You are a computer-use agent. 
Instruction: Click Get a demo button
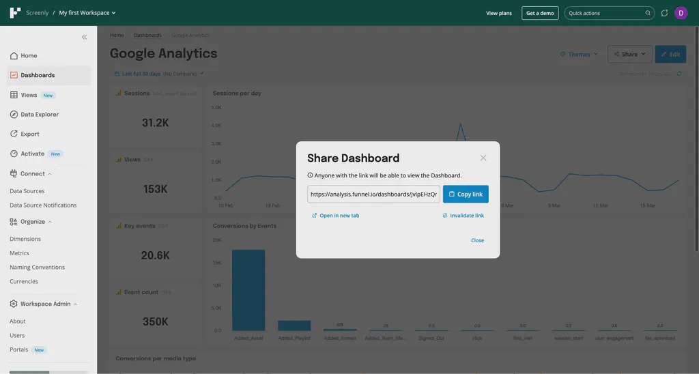[540, 13]
